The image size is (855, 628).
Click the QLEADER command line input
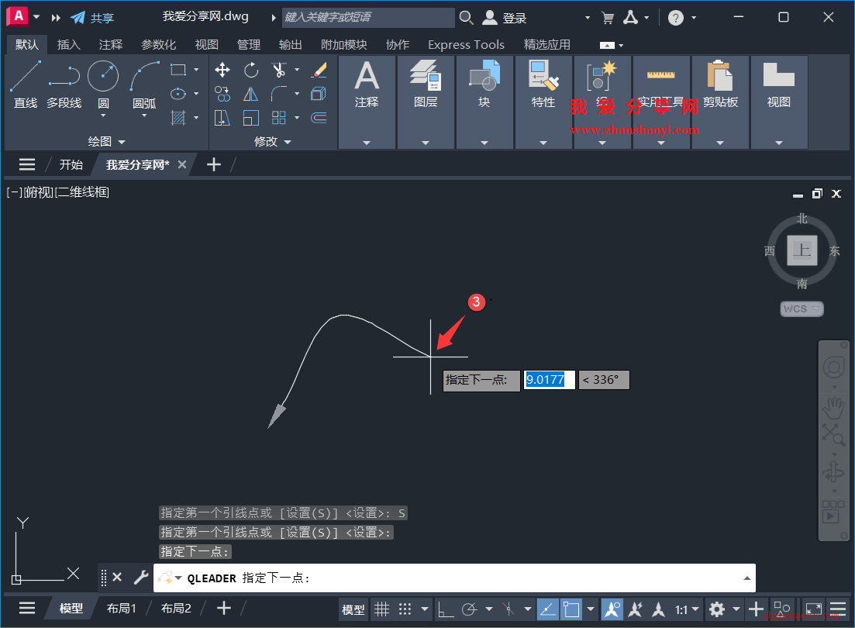click(x=454, y=578)
